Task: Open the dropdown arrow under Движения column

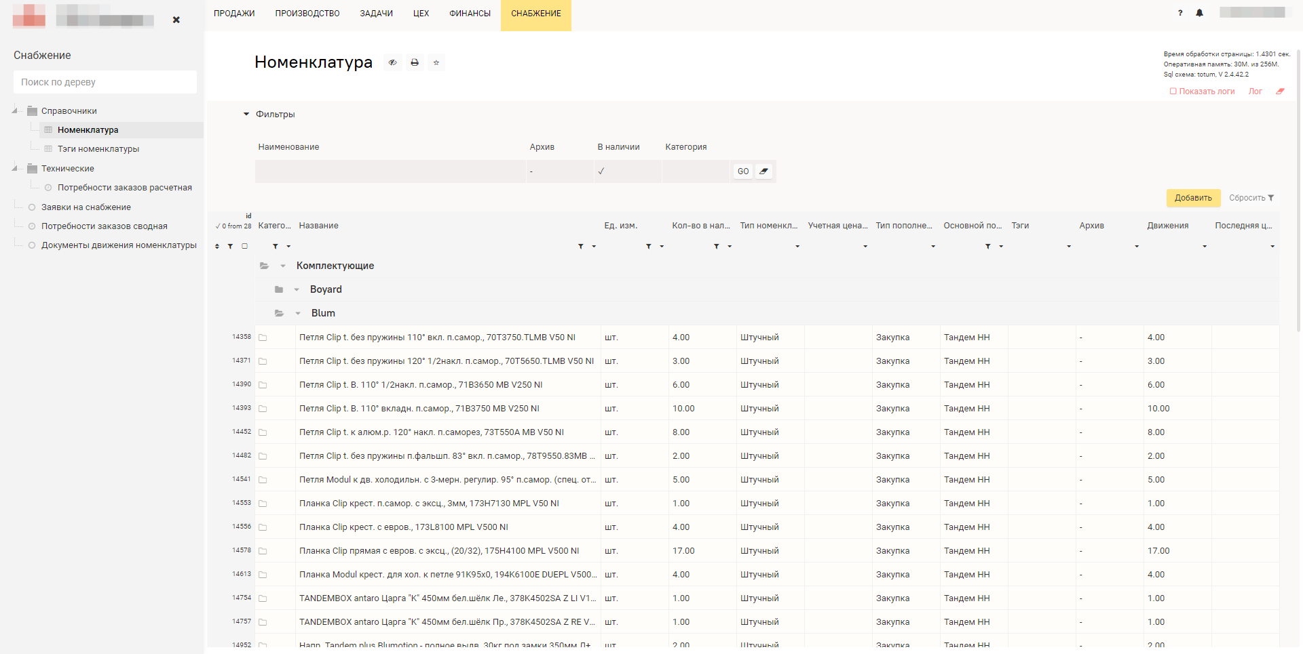Action: pos(1205,247)
